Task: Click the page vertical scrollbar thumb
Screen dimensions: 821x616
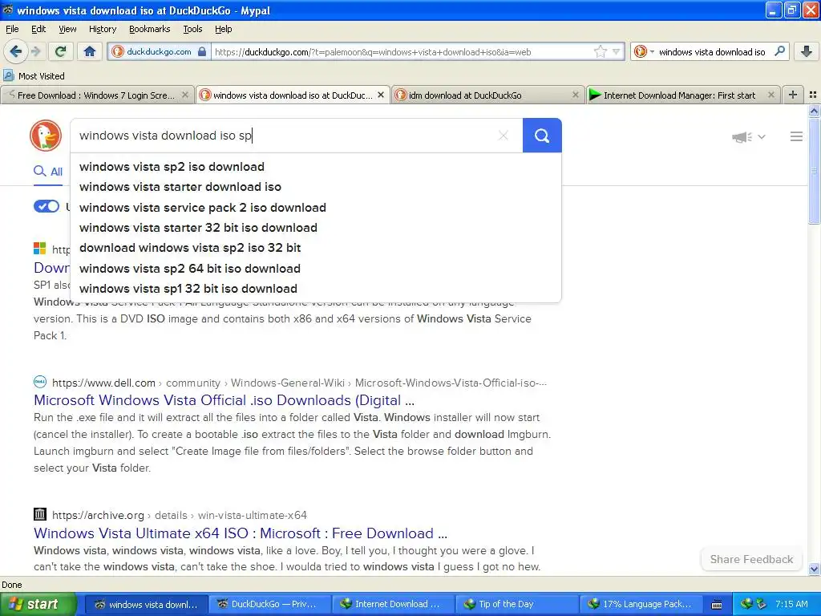Action: [814, 171]
